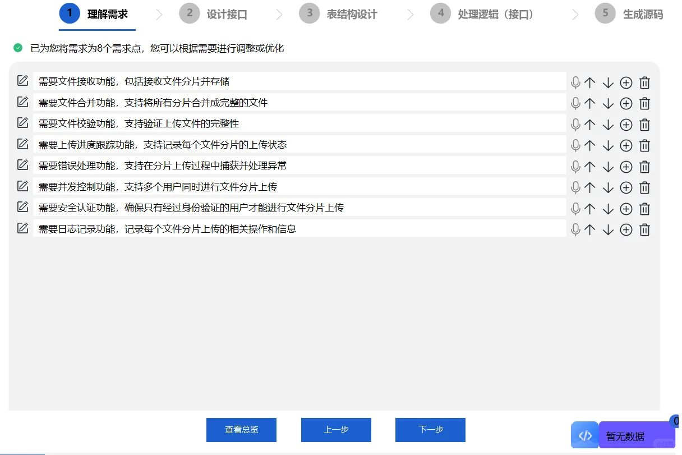The width and height of the screenshot is (682, 455).
Task: Activate the microphone icon on the file merge requirement
Action: [575, 103]
